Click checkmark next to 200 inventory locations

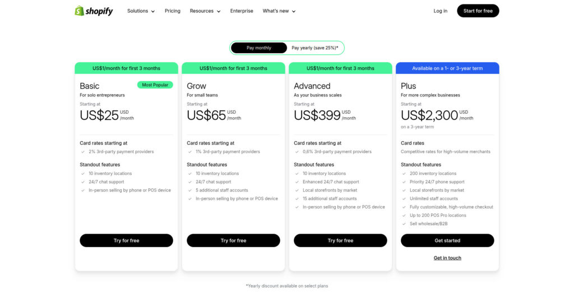point(404,173)
